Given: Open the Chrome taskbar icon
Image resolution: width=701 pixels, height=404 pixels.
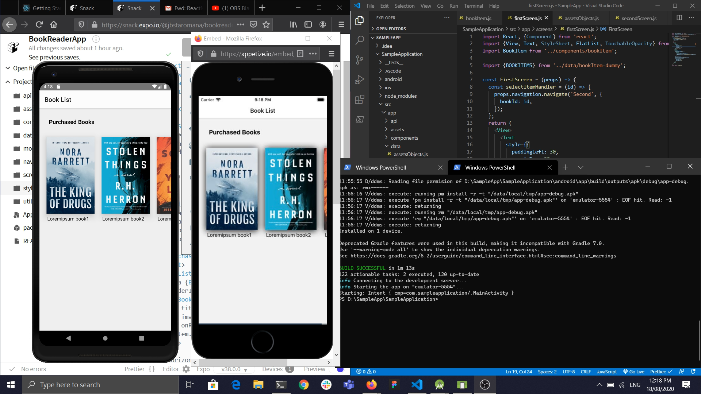Looking at the screenshot, I should click(x=303, y=385).
